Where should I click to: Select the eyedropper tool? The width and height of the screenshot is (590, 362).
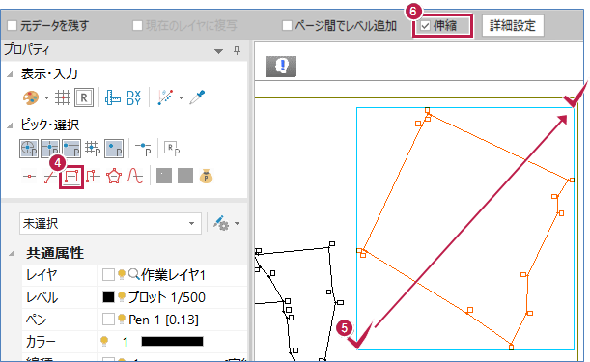coord(197,97)
